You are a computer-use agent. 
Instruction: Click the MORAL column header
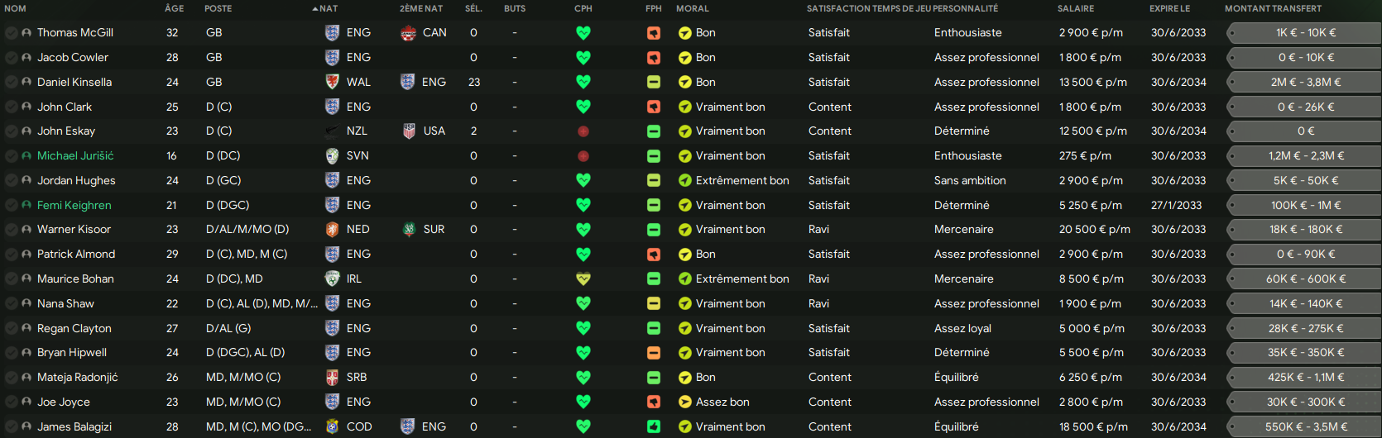coord(693,8)
